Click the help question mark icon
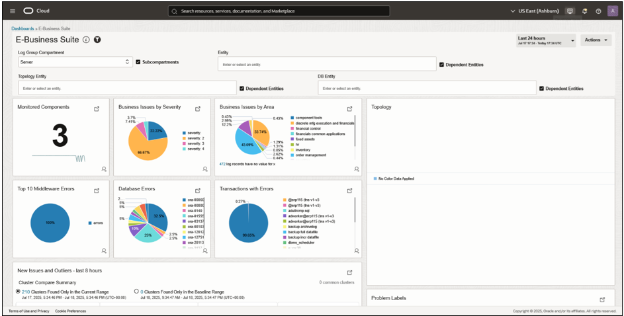This screenshot has height=316, width=624. tap(598, 11)
